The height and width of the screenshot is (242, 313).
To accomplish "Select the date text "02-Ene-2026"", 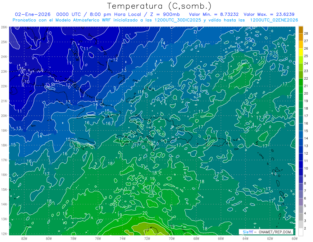I will pos(33,14).
